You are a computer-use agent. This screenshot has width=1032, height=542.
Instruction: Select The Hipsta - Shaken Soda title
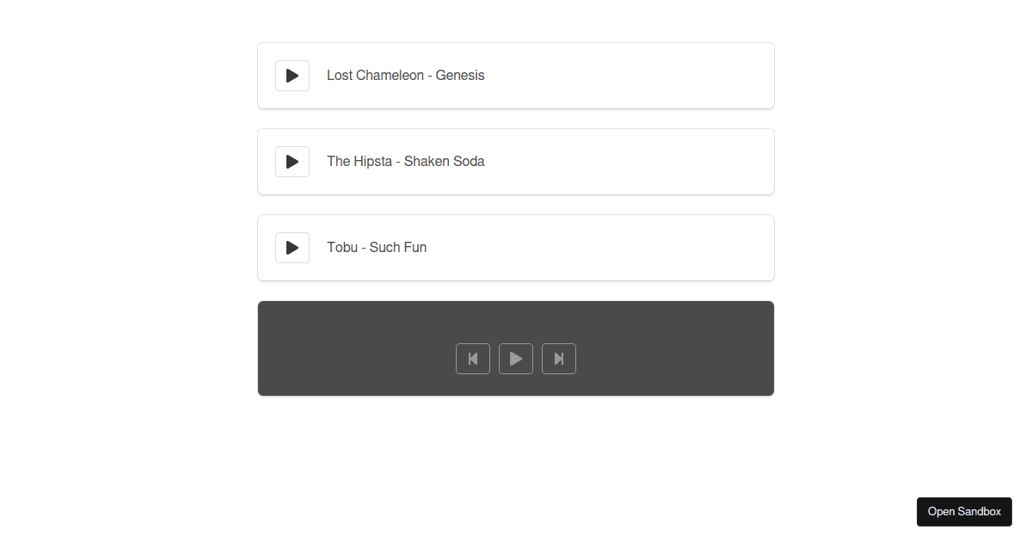(x=406, y=162)
